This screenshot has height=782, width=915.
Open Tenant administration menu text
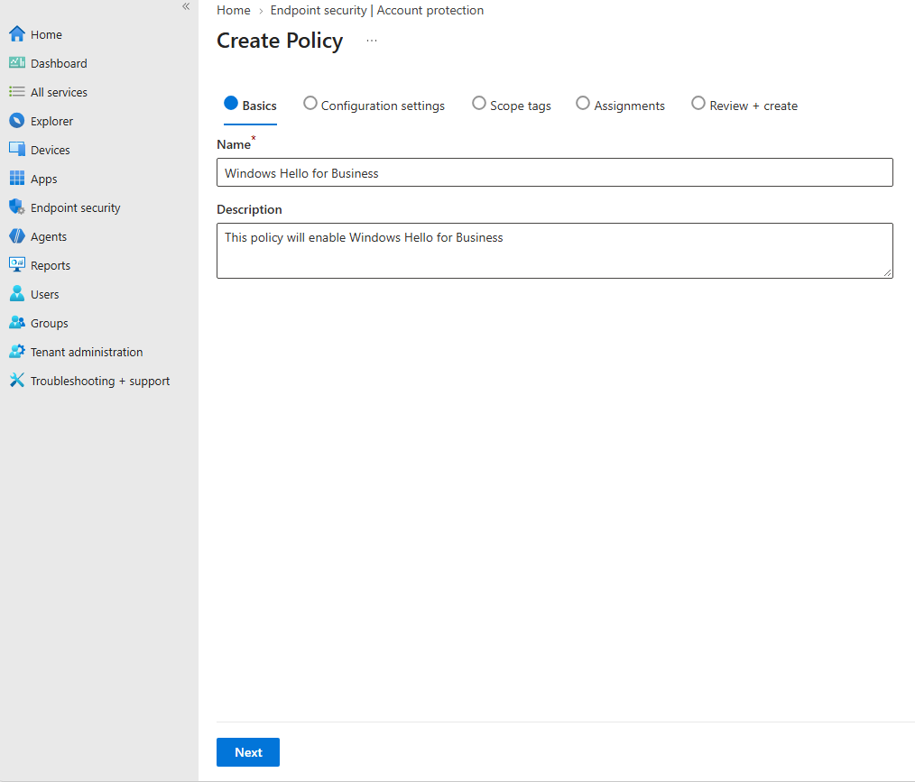87,353
